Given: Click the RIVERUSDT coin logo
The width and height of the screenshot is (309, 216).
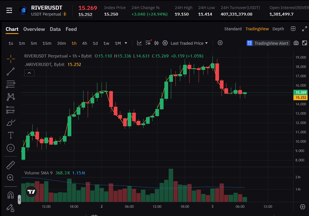Looking at the screenshot, I should 23,10.
